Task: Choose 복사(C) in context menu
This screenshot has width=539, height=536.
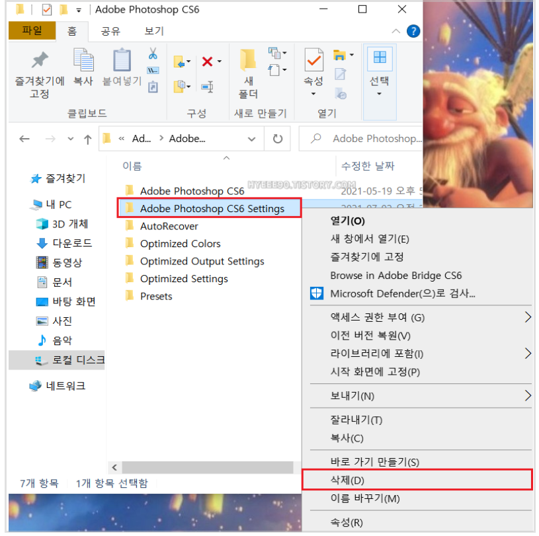Action: (x=417, y=438)
